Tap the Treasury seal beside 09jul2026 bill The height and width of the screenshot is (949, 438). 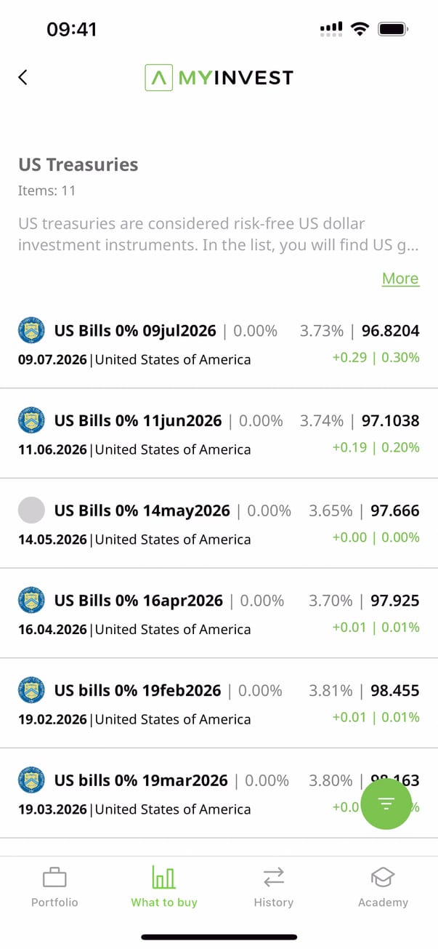[x=31, y=331]
